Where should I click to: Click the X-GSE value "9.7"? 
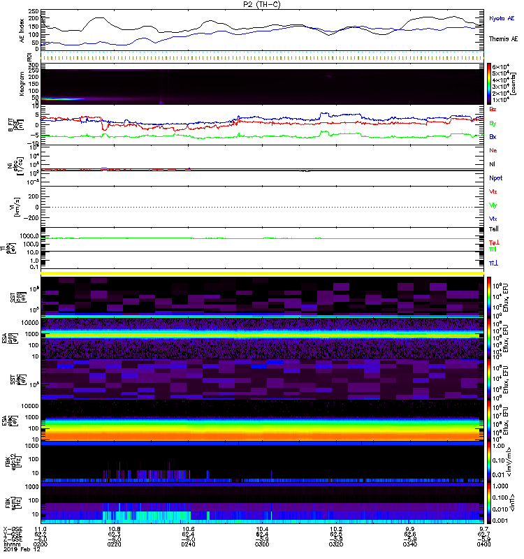(x=483, y=529)
